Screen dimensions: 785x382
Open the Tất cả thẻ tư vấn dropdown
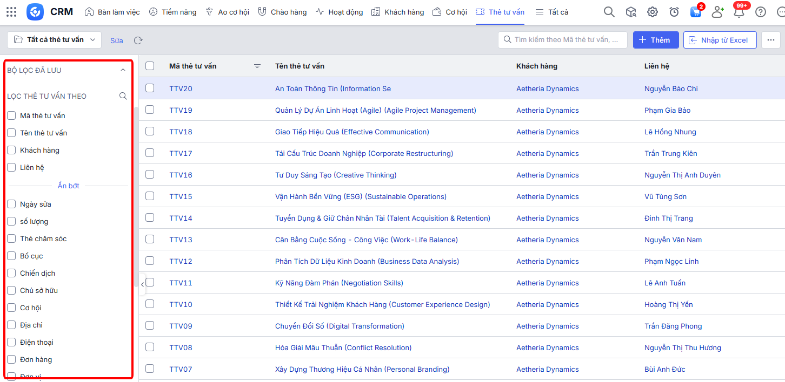[x=55, y=40]
